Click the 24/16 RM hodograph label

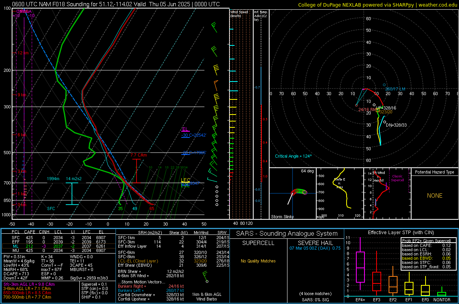click(x=367, y=109)
